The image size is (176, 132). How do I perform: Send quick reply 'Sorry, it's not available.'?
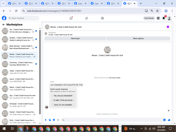[63, 105]
